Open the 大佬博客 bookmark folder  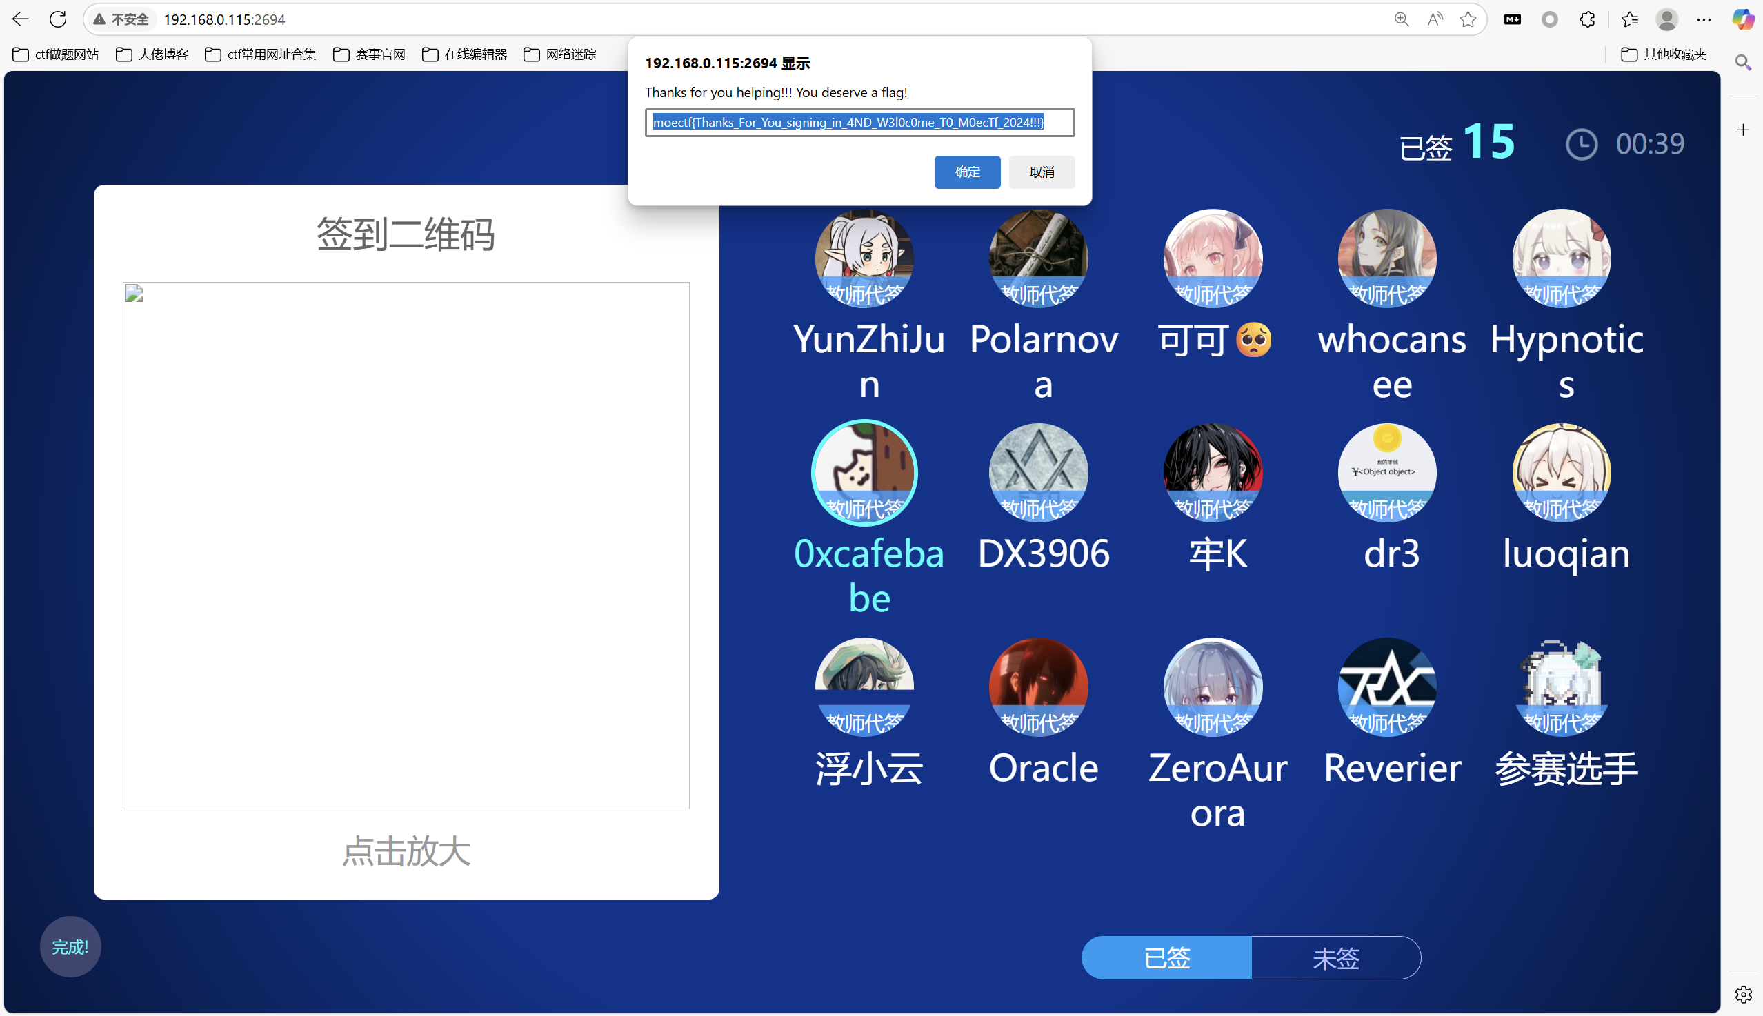[152, 54]
